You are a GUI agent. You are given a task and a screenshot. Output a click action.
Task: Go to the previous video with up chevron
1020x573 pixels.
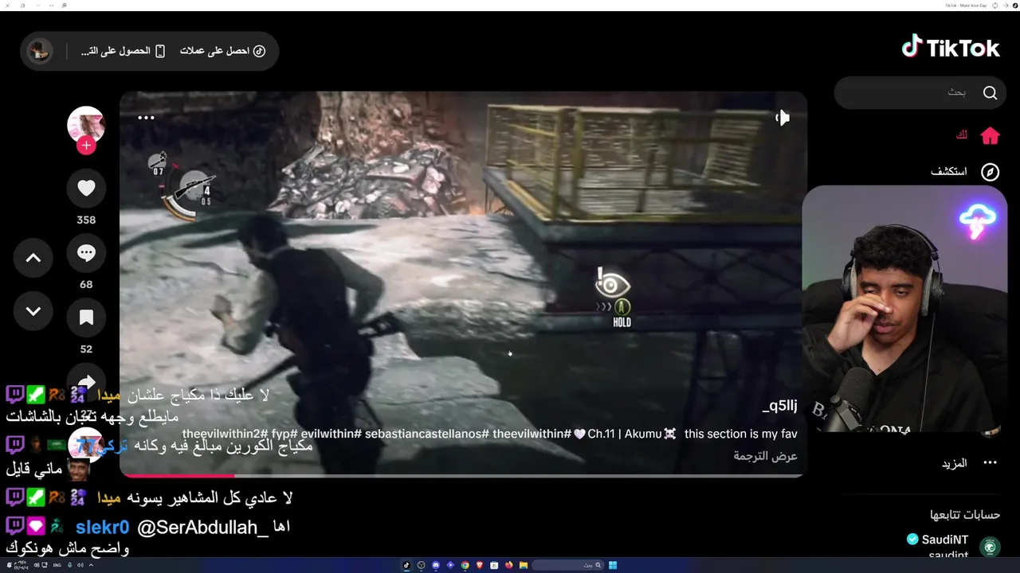pyautogui.click(x=33, y=258)
